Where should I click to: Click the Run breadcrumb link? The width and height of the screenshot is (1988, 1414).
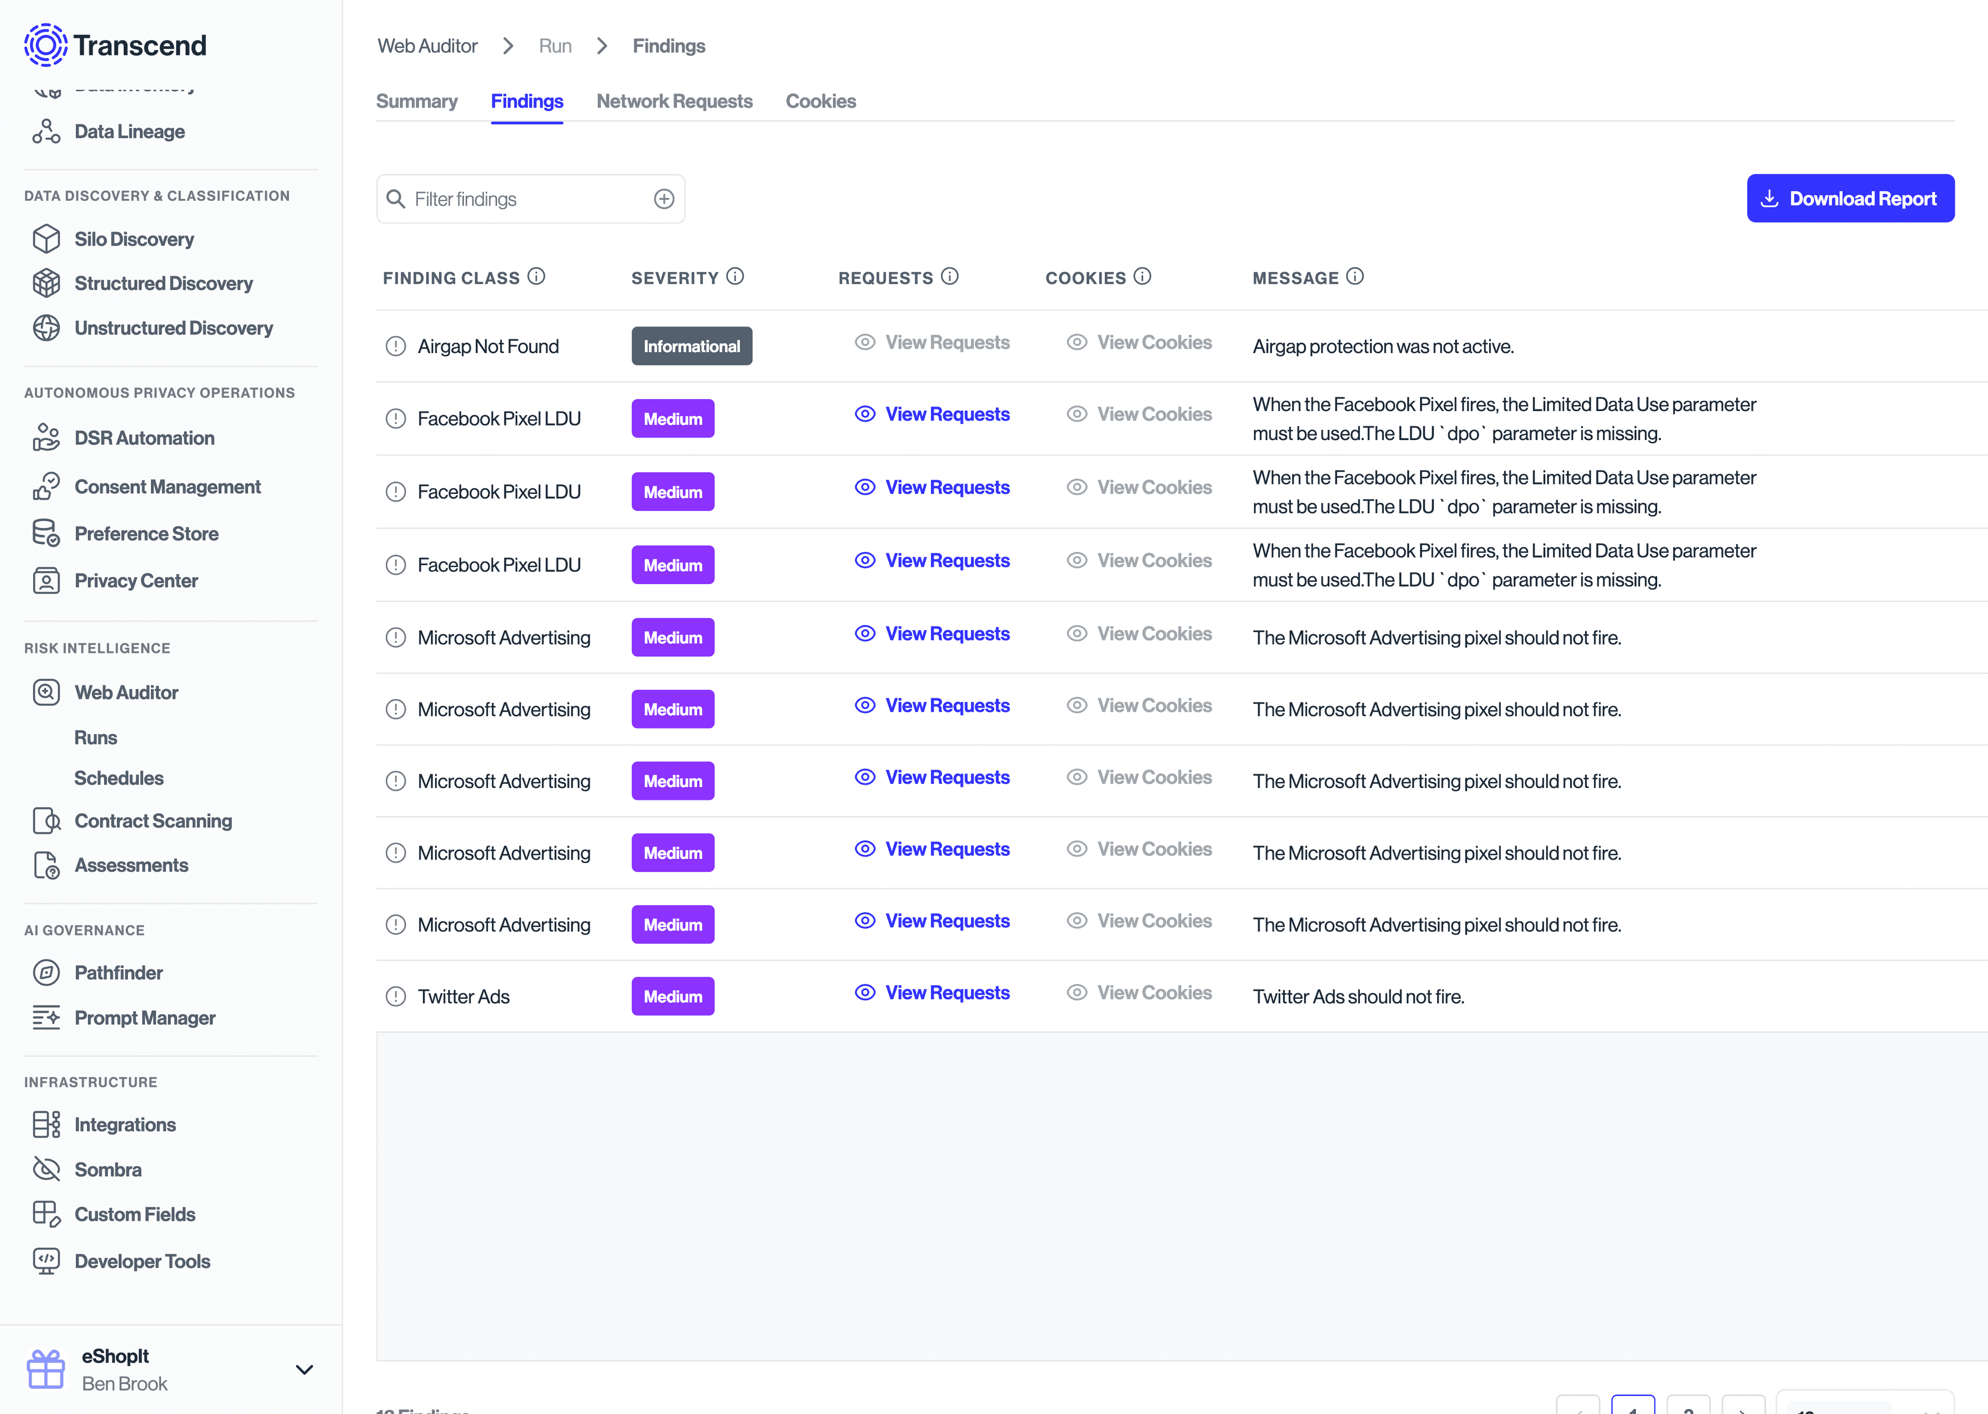[554, 46]
